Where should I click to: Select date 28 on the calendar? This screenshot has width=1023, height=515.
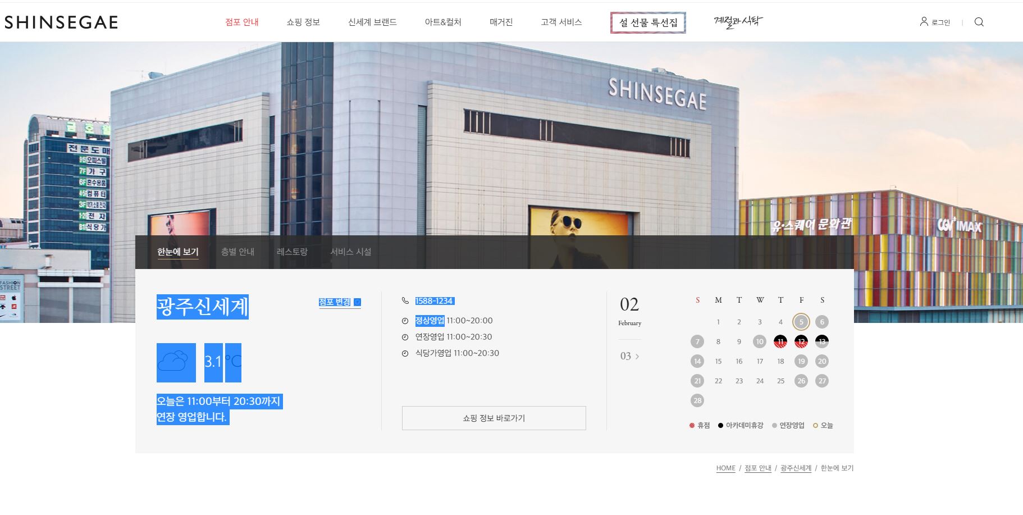697,400
